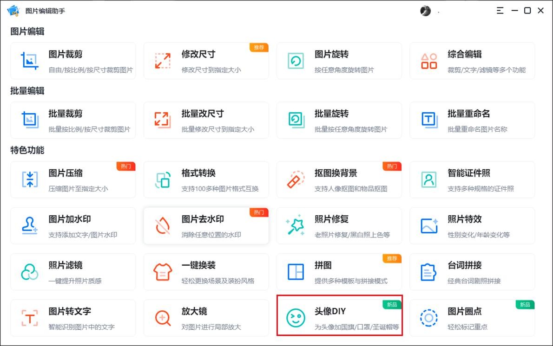Open the 修改尺寸 resize icon
The height and width of the screenshot is (346, 553).
tap(163, 61)
